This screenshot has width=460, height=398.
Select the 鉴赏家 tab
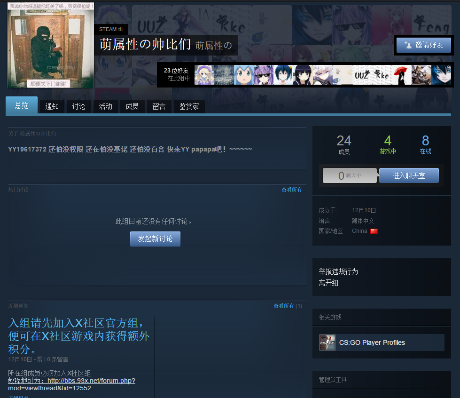pyautogui.click(x=189, y=106)
